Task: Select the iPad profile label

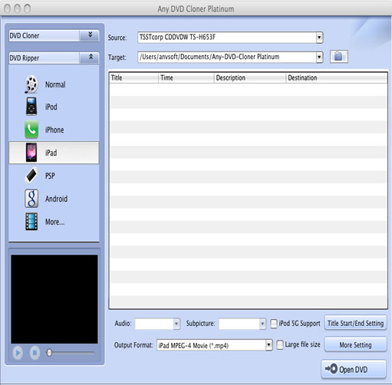Action: 51,153
